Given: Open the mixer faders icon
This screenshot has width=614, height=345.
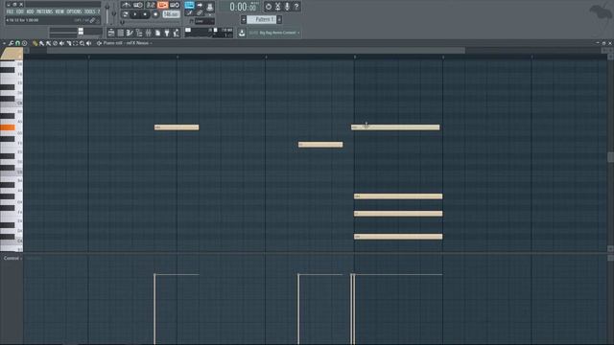Looking at the screenshot, I should [149, 33].
